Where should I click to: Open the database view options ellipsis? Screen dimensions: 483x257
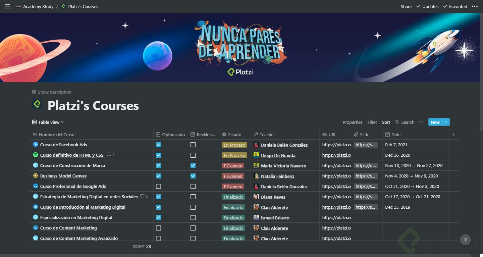click(421, 122)
